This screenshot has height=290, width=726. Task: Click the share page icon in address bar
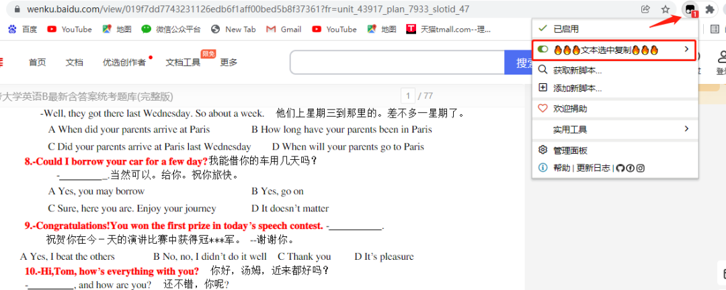tap(646, 9)
